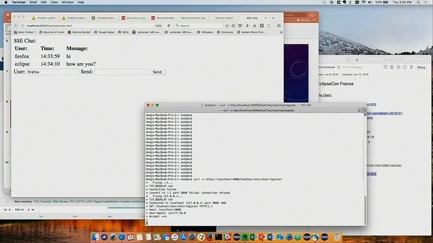This screenshot has height=243, width=433.
Task: Open the Firefox hamburger menu
Action: click(279, 26)
